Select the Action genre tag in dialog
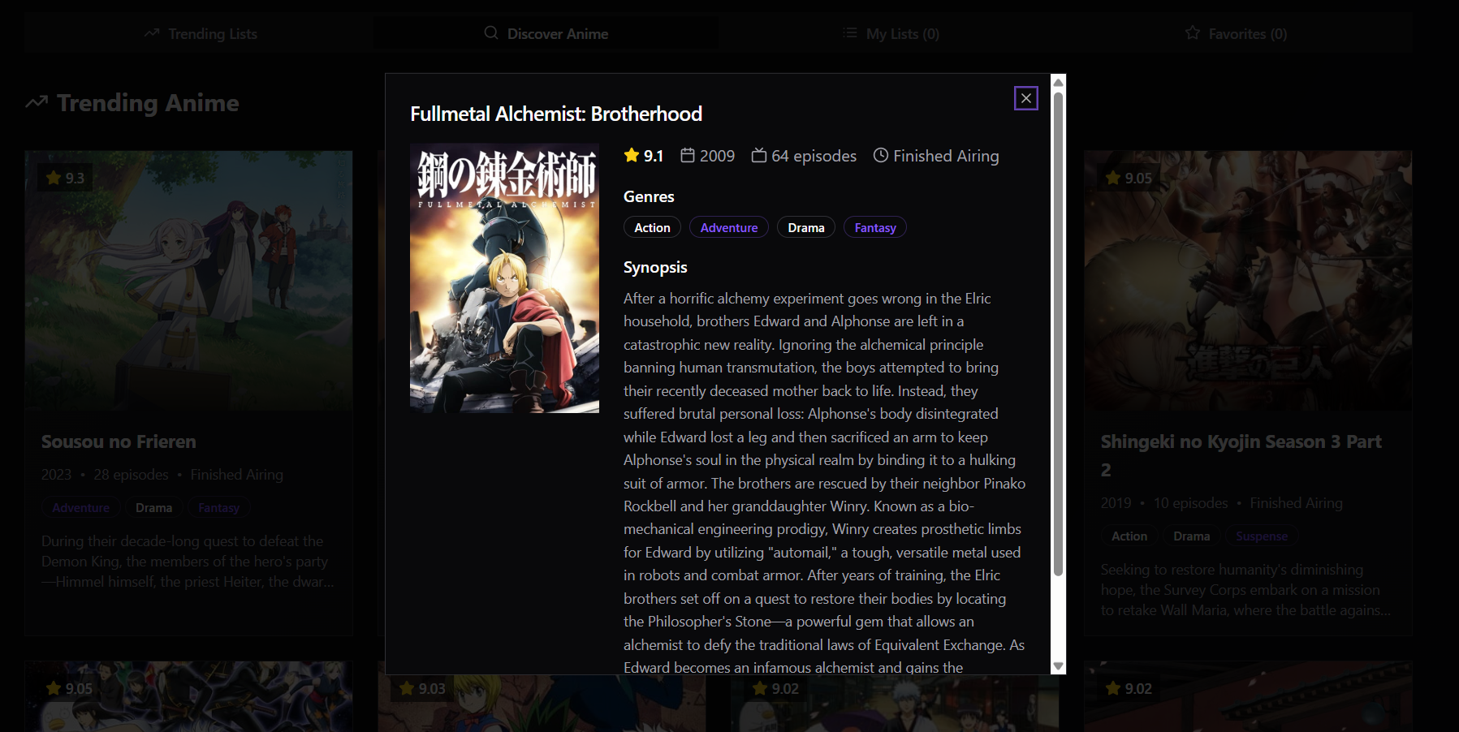1459x732 pixels. point(652,228)
